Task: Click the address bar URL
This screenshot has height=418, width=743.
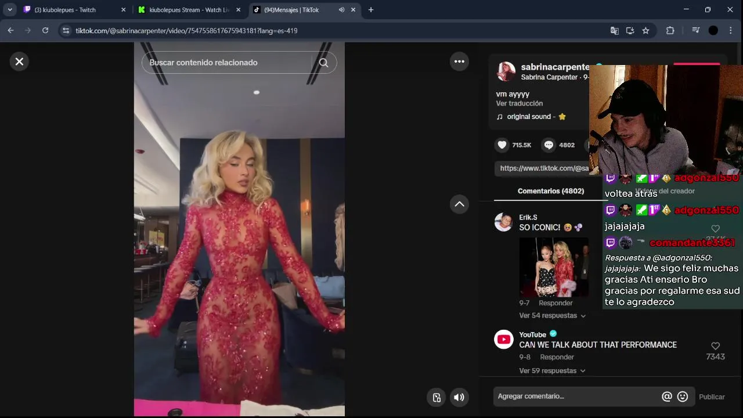Action: [x=186, y=31]
